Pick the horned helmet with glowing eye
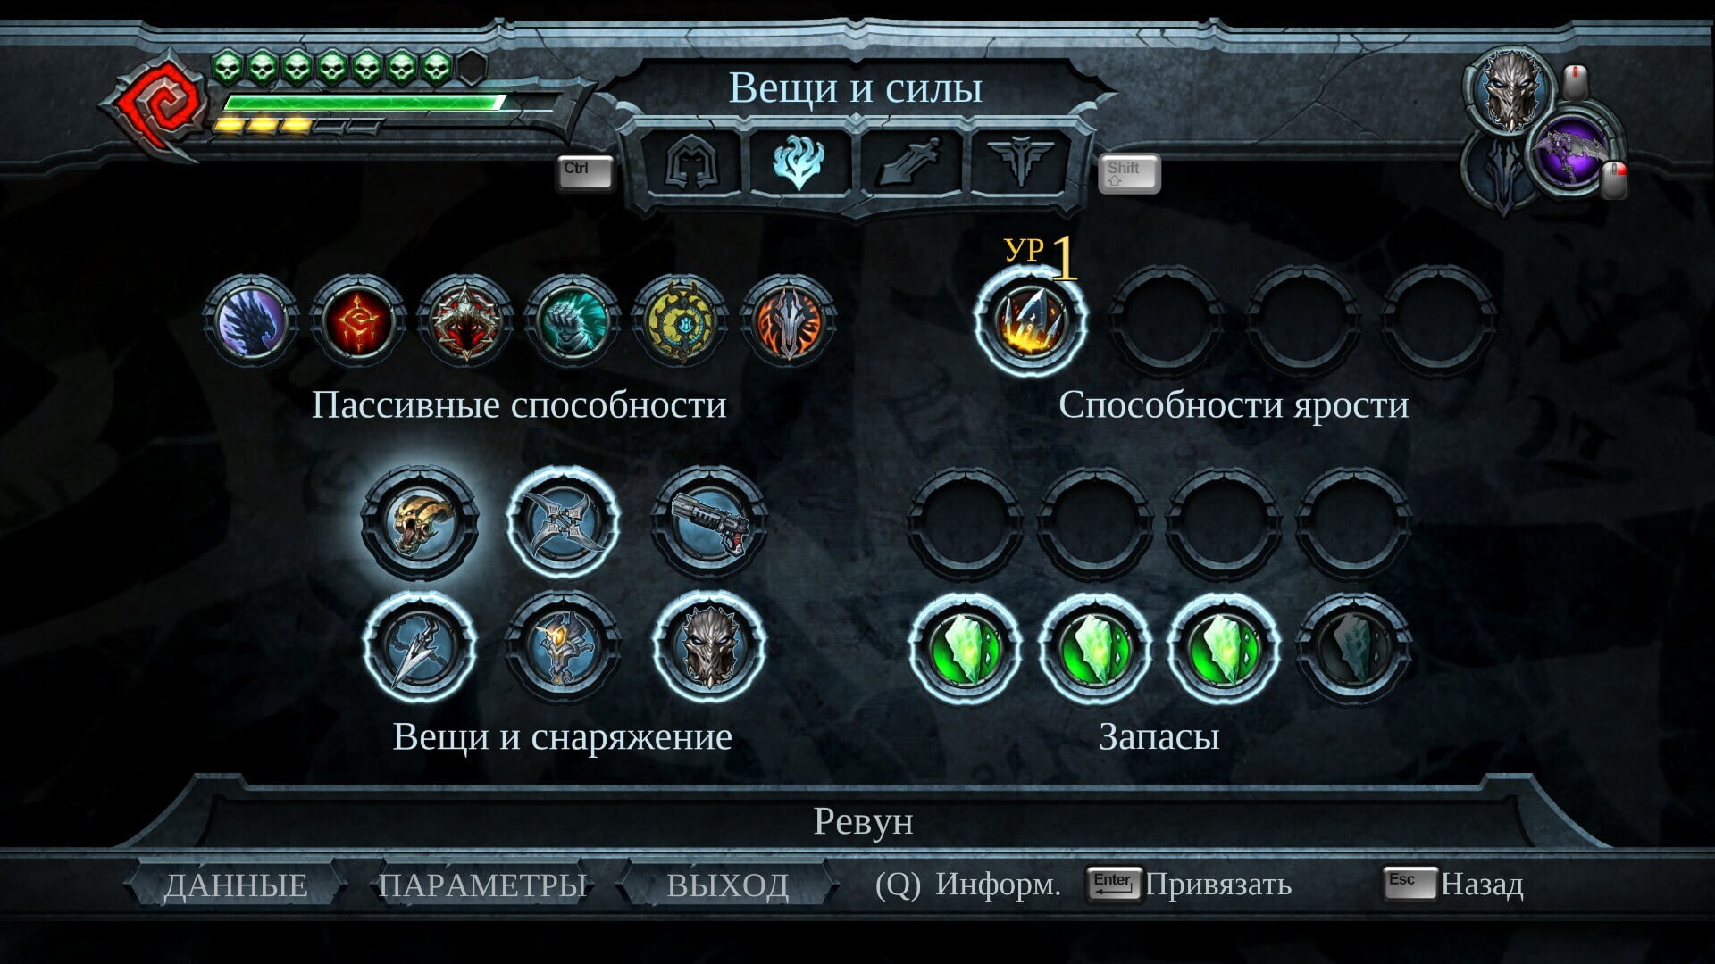1715x964 pixels. pyautogui.click(x=563, y=646)
